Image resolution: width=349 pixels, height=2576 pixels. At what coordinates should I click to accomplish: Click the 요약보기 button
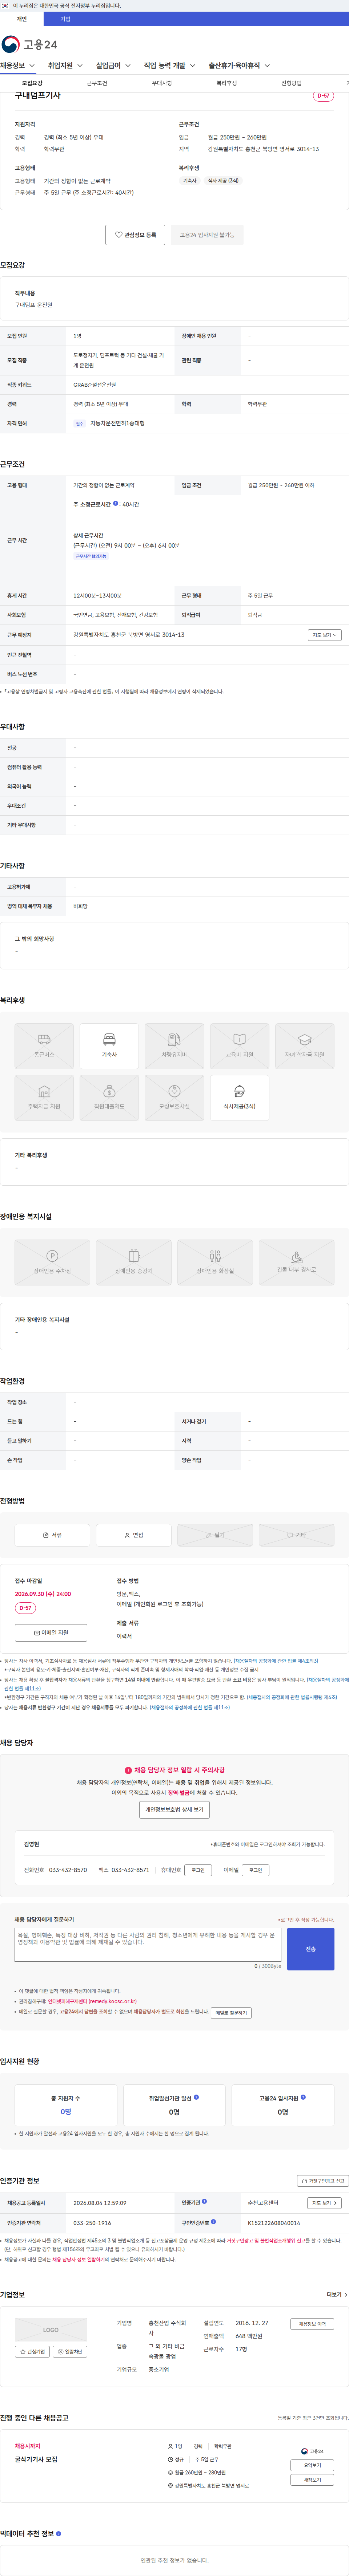[312, 2465]
